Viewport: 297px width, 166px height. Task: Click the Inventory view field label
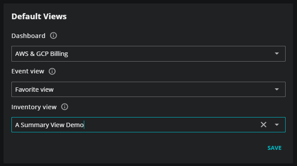tap(34, 107)
